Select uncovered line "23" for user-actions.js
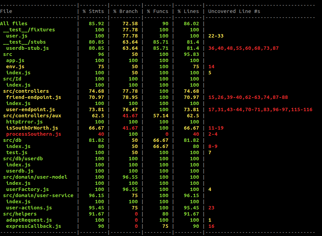Screen dimensions: 322x236 [211, 208]
